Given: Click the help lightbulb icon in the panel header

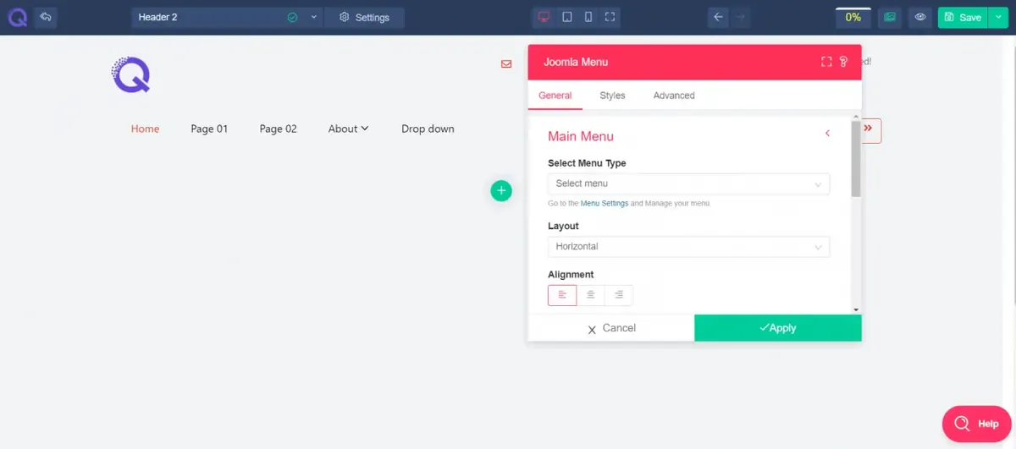Looking at the screenshot, I should (843, 62).
